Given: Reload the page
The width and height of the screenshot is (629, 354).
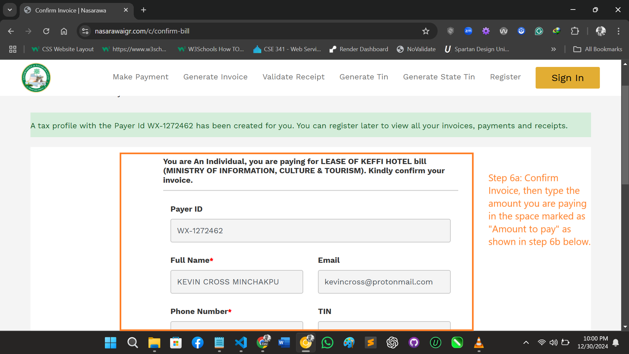Looking at the screenshot, I should coord(46,31).
